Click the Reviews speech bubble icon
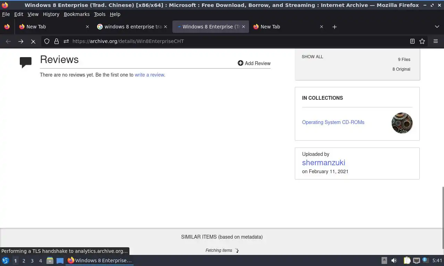The width and height of the screenshot is (444, 266). (26, 62)
